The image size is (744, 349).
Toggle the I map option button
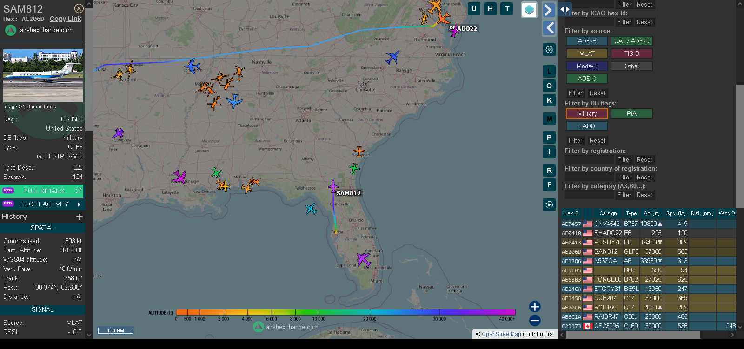point(549,152)
